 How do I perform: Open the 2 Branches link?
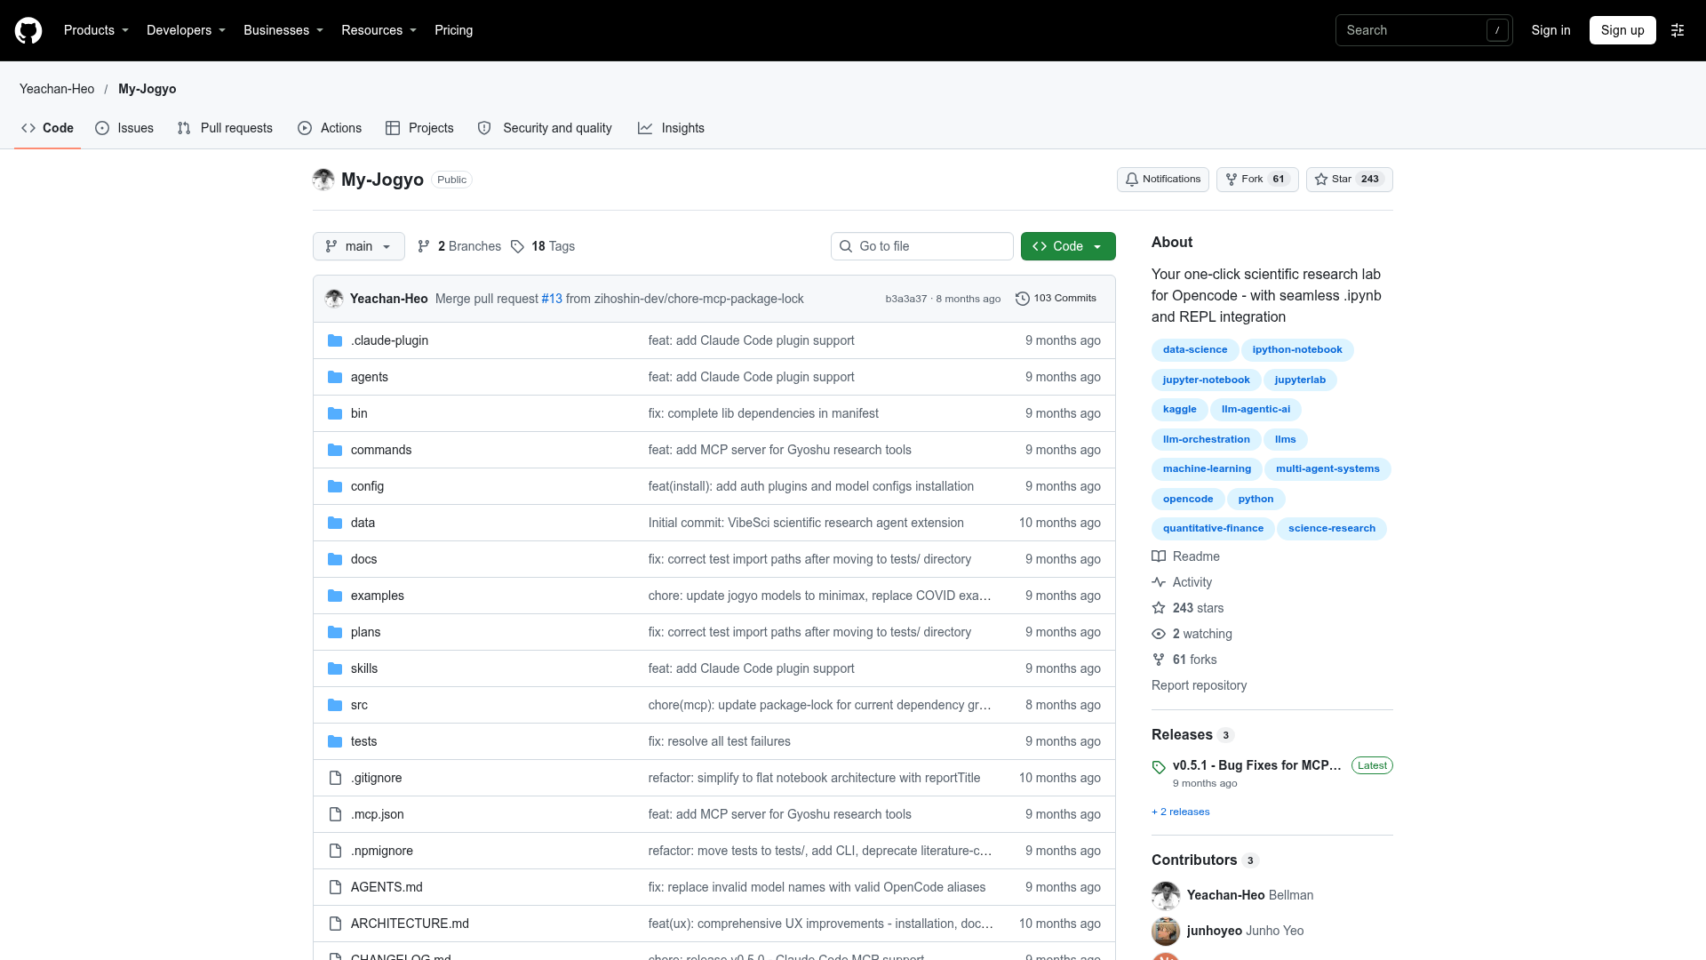(459, 246)
